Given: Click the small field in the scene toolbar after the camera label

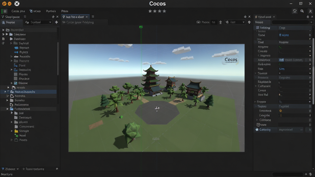Looking at the screenshot, I should click(x=213, y=22).
